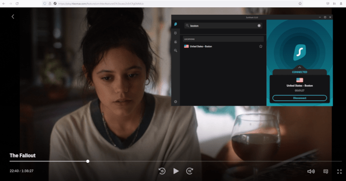The image size is (346, 181).
Task: Click the large Surfshark shark logo
Action: 300,53
